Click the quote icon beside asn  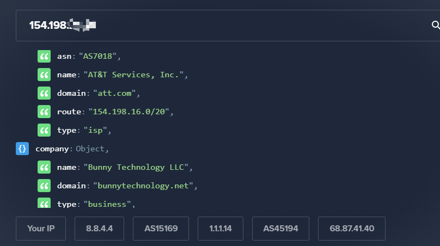click(x=44, y=56)
